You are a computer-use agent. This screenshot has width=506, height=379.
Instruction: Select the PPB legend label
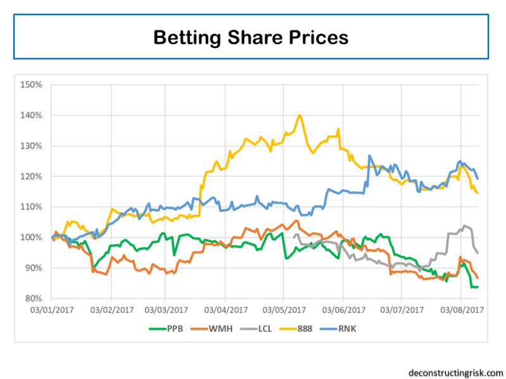(x=177, y=329)
